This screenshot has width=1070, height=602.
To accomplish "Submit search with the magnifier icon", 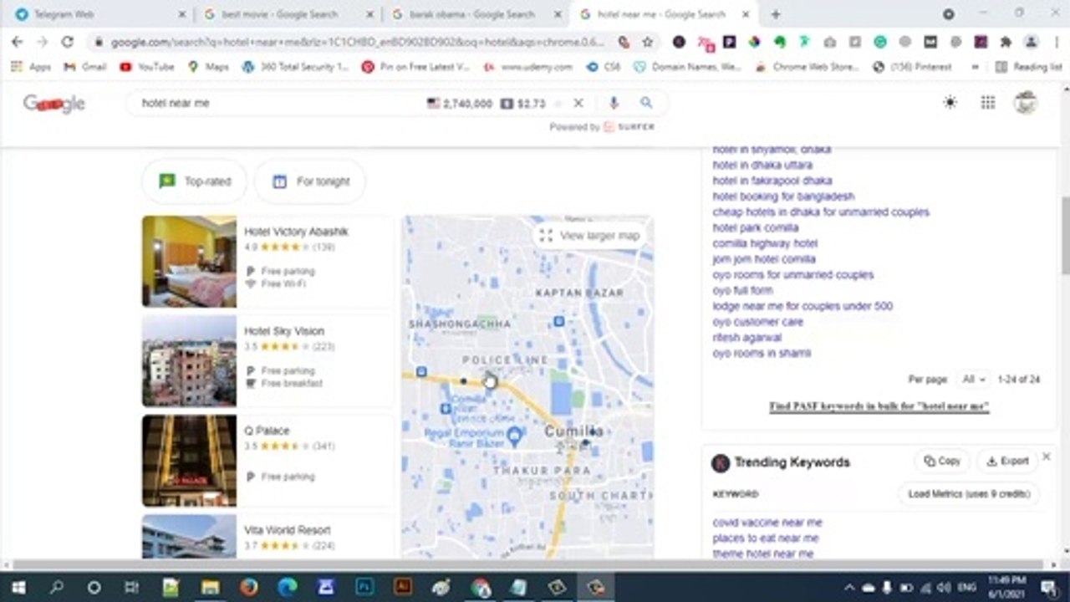I will (646, 103).
